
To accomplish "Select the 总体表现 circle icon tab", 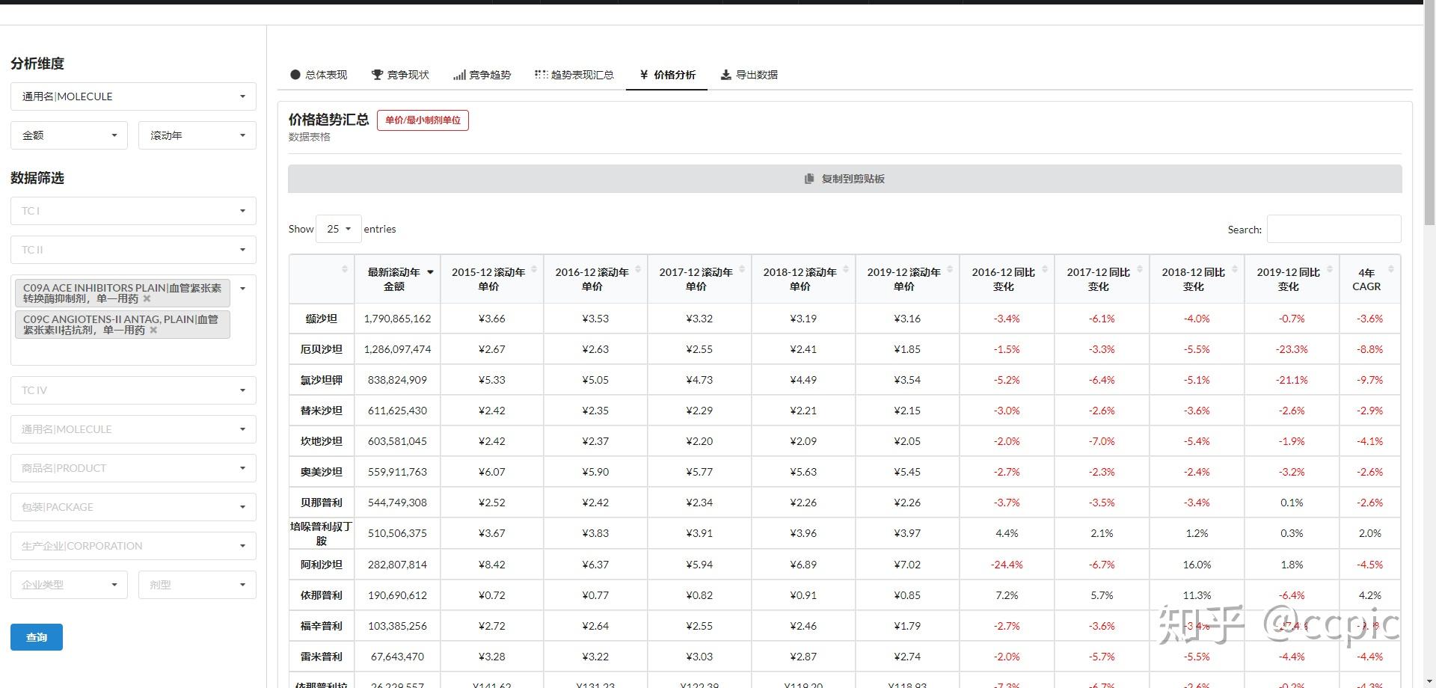I will (295, 75).
